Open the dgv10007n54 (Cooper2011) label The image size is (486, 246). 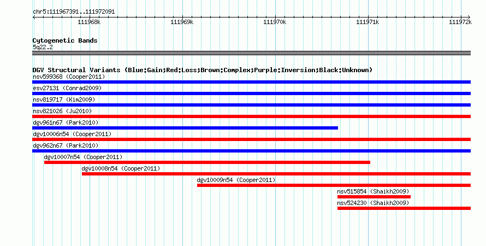pos(83,157)
